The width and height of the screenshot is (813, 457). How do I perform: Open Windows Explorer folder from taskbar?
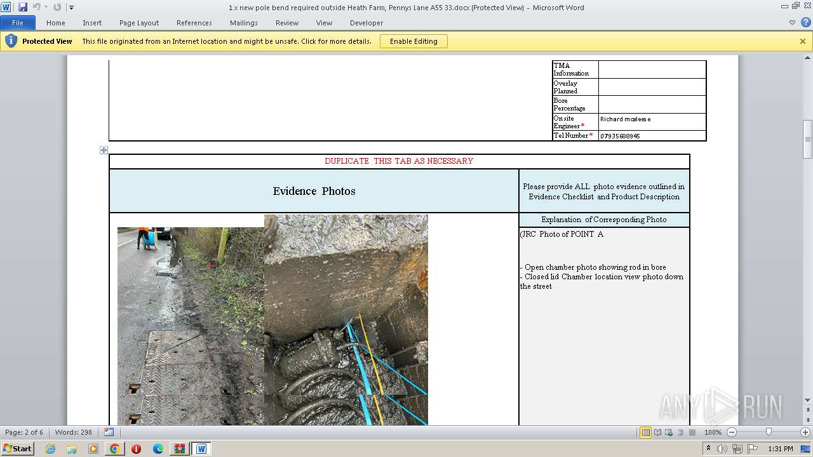click(72, 449)
